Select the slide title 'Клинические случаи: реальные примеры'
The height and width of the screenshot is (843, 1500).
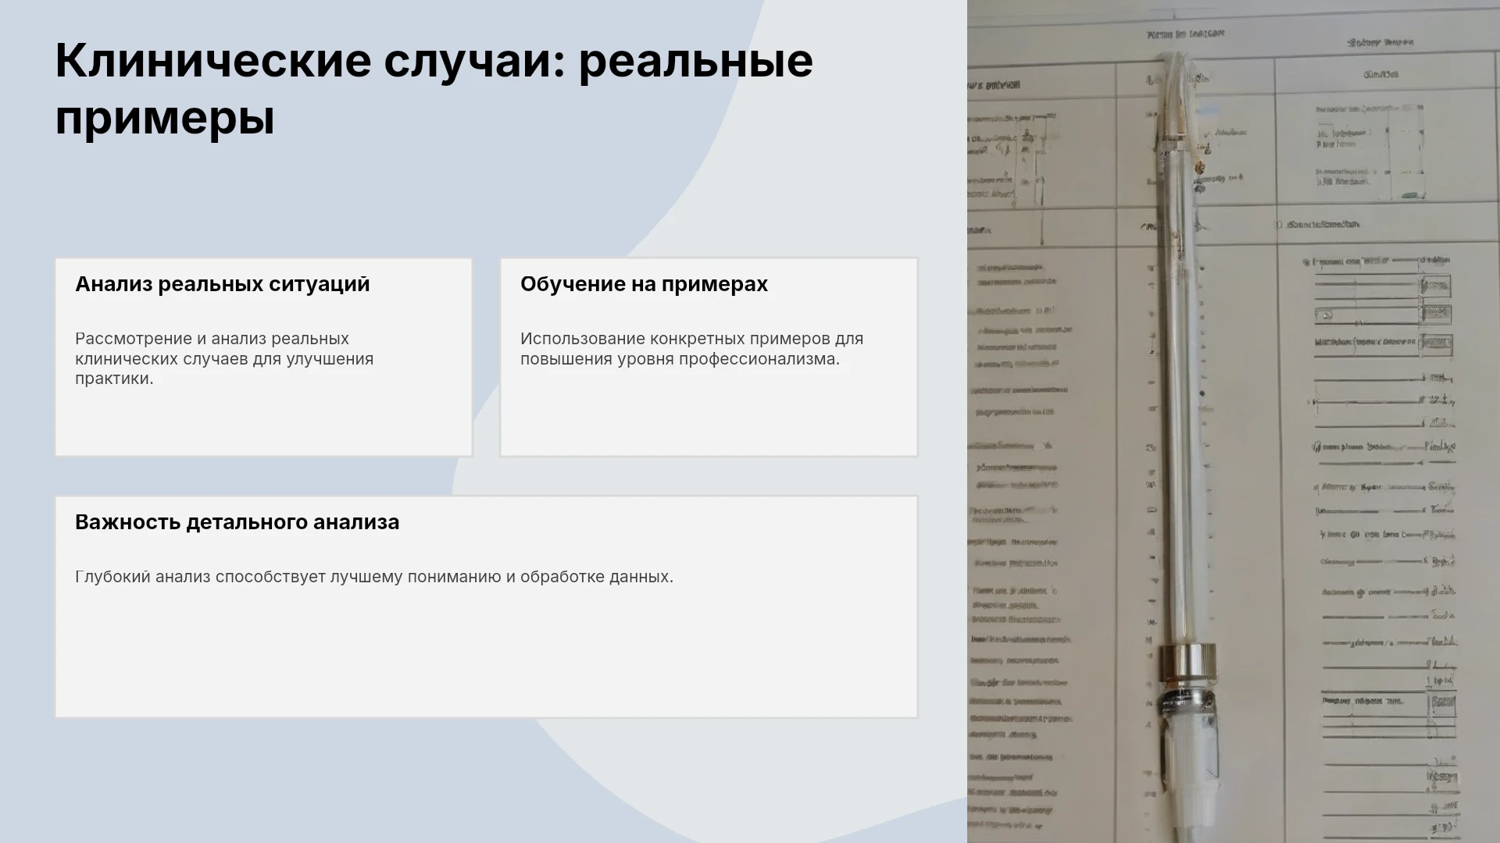click(x=434, y=90)
